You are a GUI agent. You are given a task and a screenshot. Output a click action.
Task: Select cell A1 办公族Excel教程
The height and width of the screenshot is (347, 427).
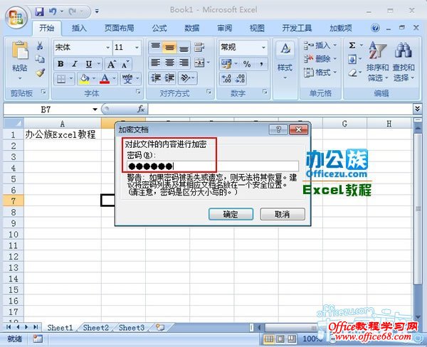point(63,134)
